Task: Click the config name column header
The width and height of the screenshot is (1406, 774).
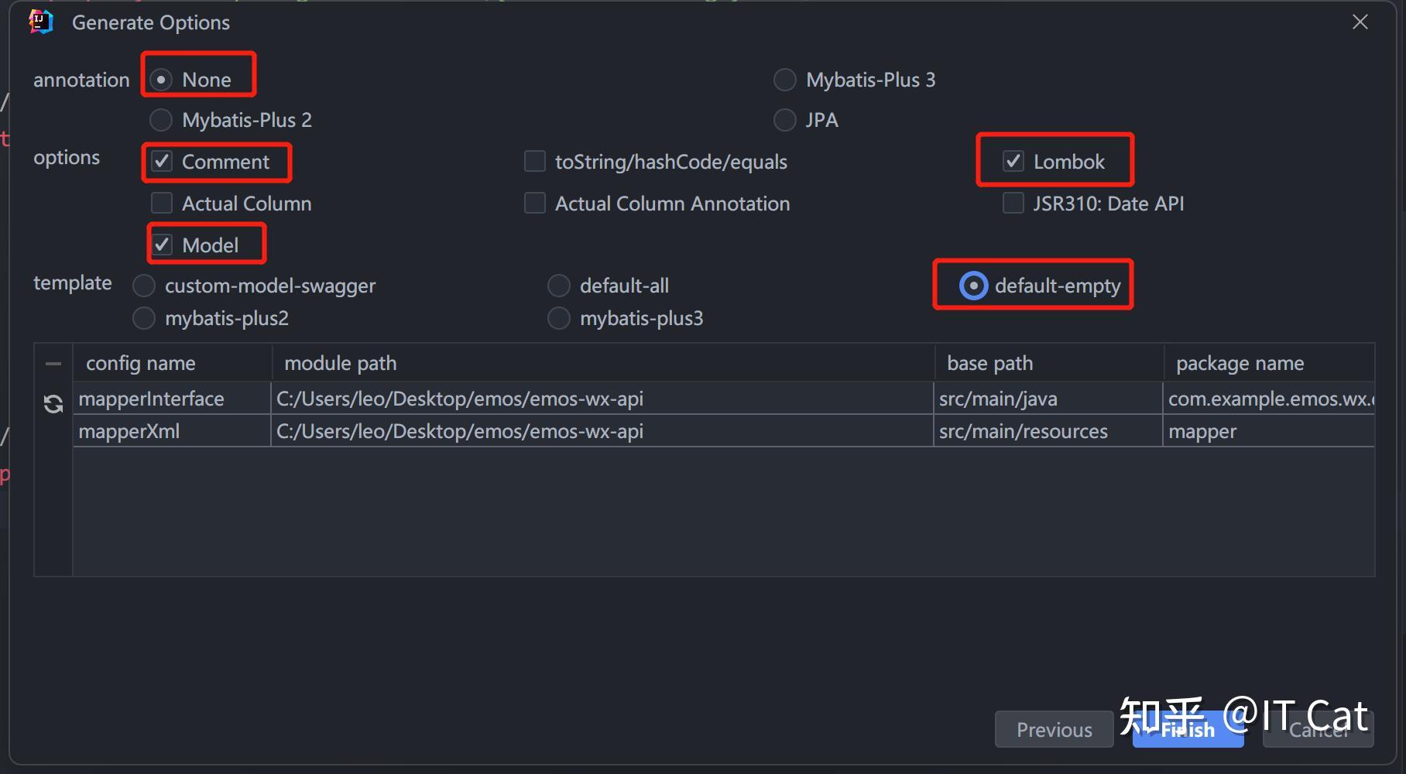Action: [x=172, y=363]
